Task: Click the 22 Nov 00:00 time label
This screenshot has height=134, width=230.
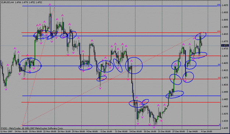Action: pyautogui.click(x=49, y=131)
